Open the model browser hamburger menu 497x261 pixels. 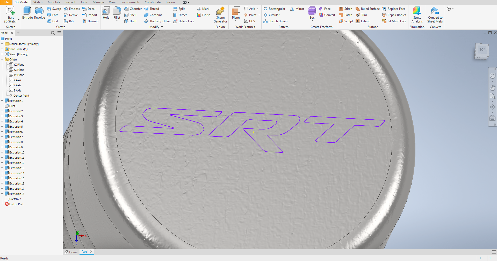pos(59,33)
